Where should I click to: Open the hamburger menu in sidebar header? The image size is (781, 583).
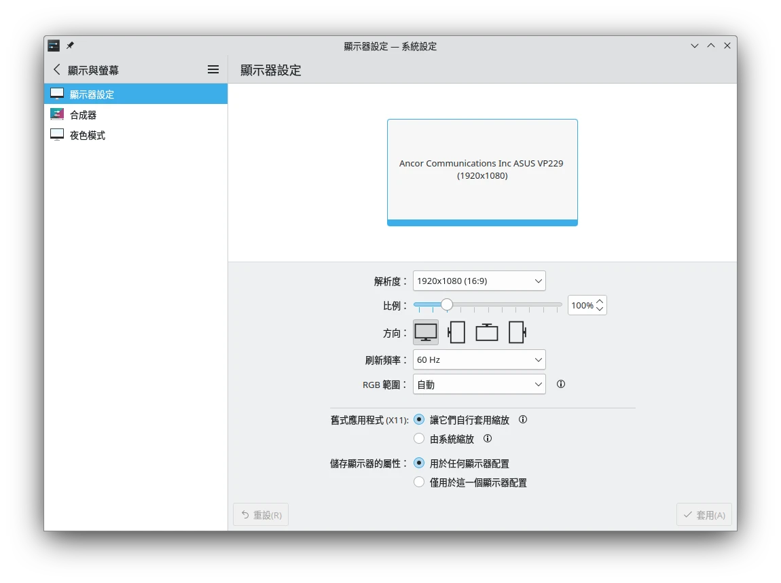click(x=213, y=69)
